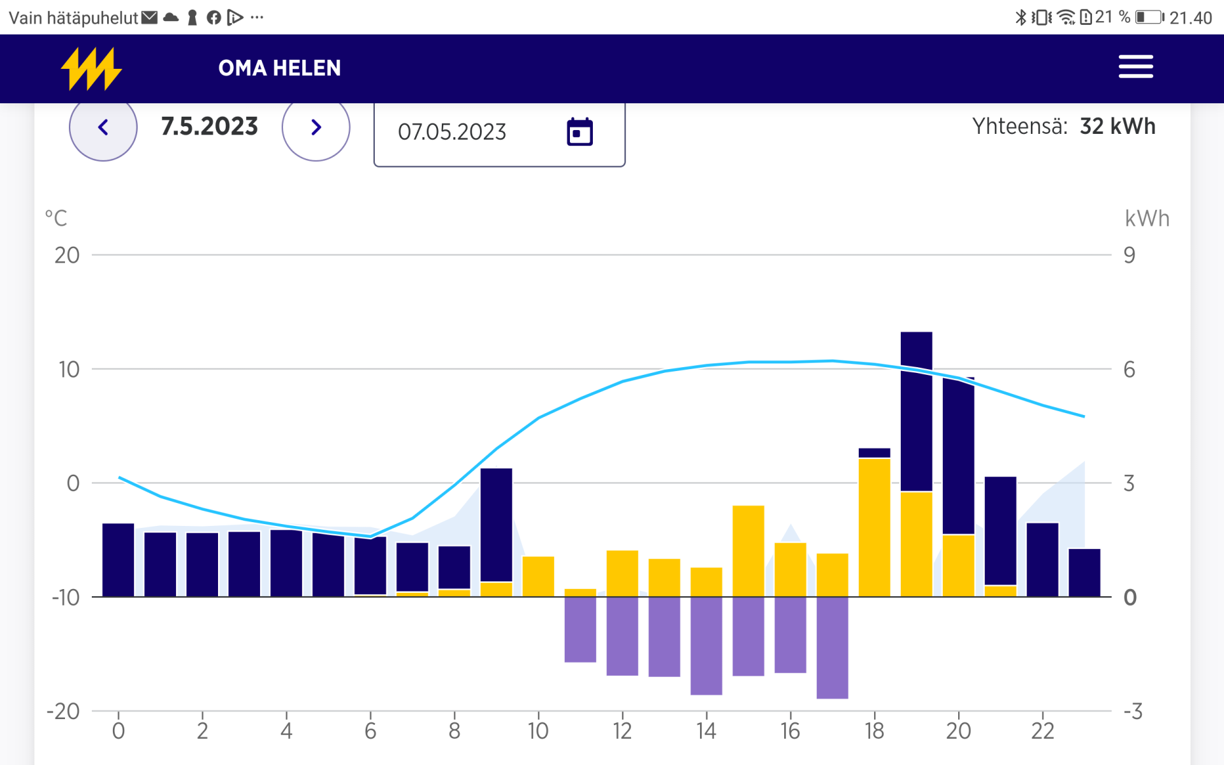Select the yellow bar at hour 18
The height and width of the screenshot is (765, 1224).
pyautogui.click(x=874, y=527)
